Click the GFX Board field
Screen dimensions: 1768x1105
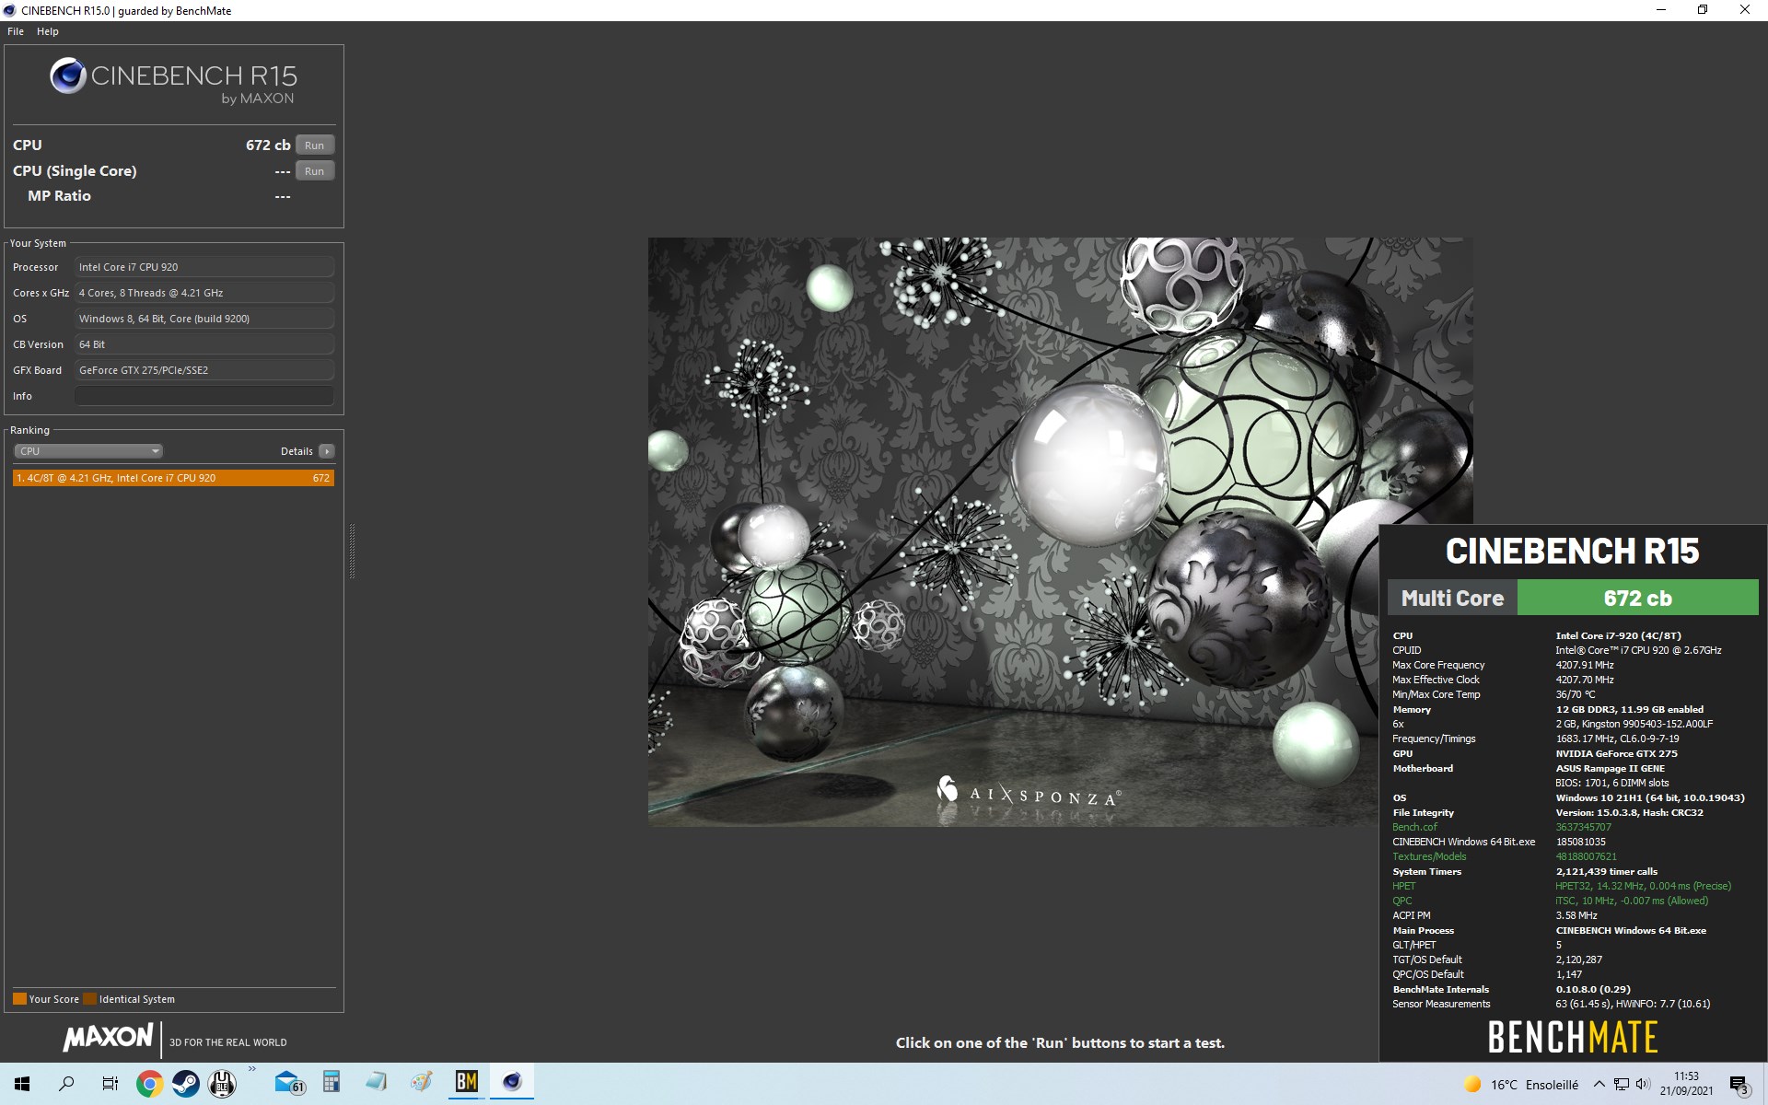[204, 370]
